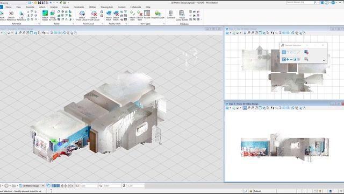Click the database Connect tool
This screenshot has width=344, height=194.
pos(170,15)
